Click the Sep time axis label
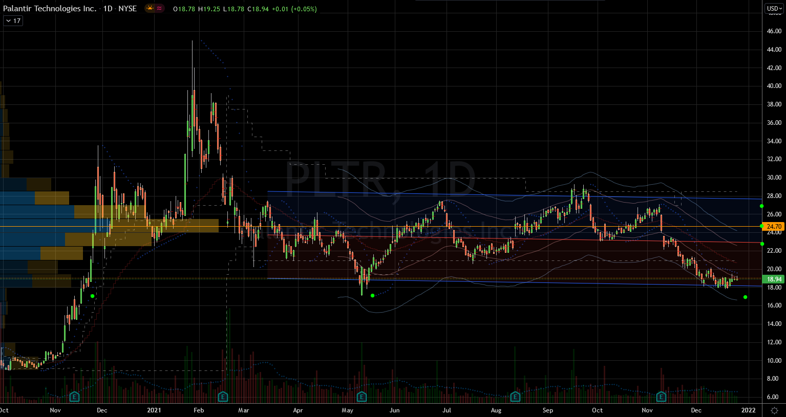Image resolution: width=786 pixels, height=417 pixels. coord(548,410)
